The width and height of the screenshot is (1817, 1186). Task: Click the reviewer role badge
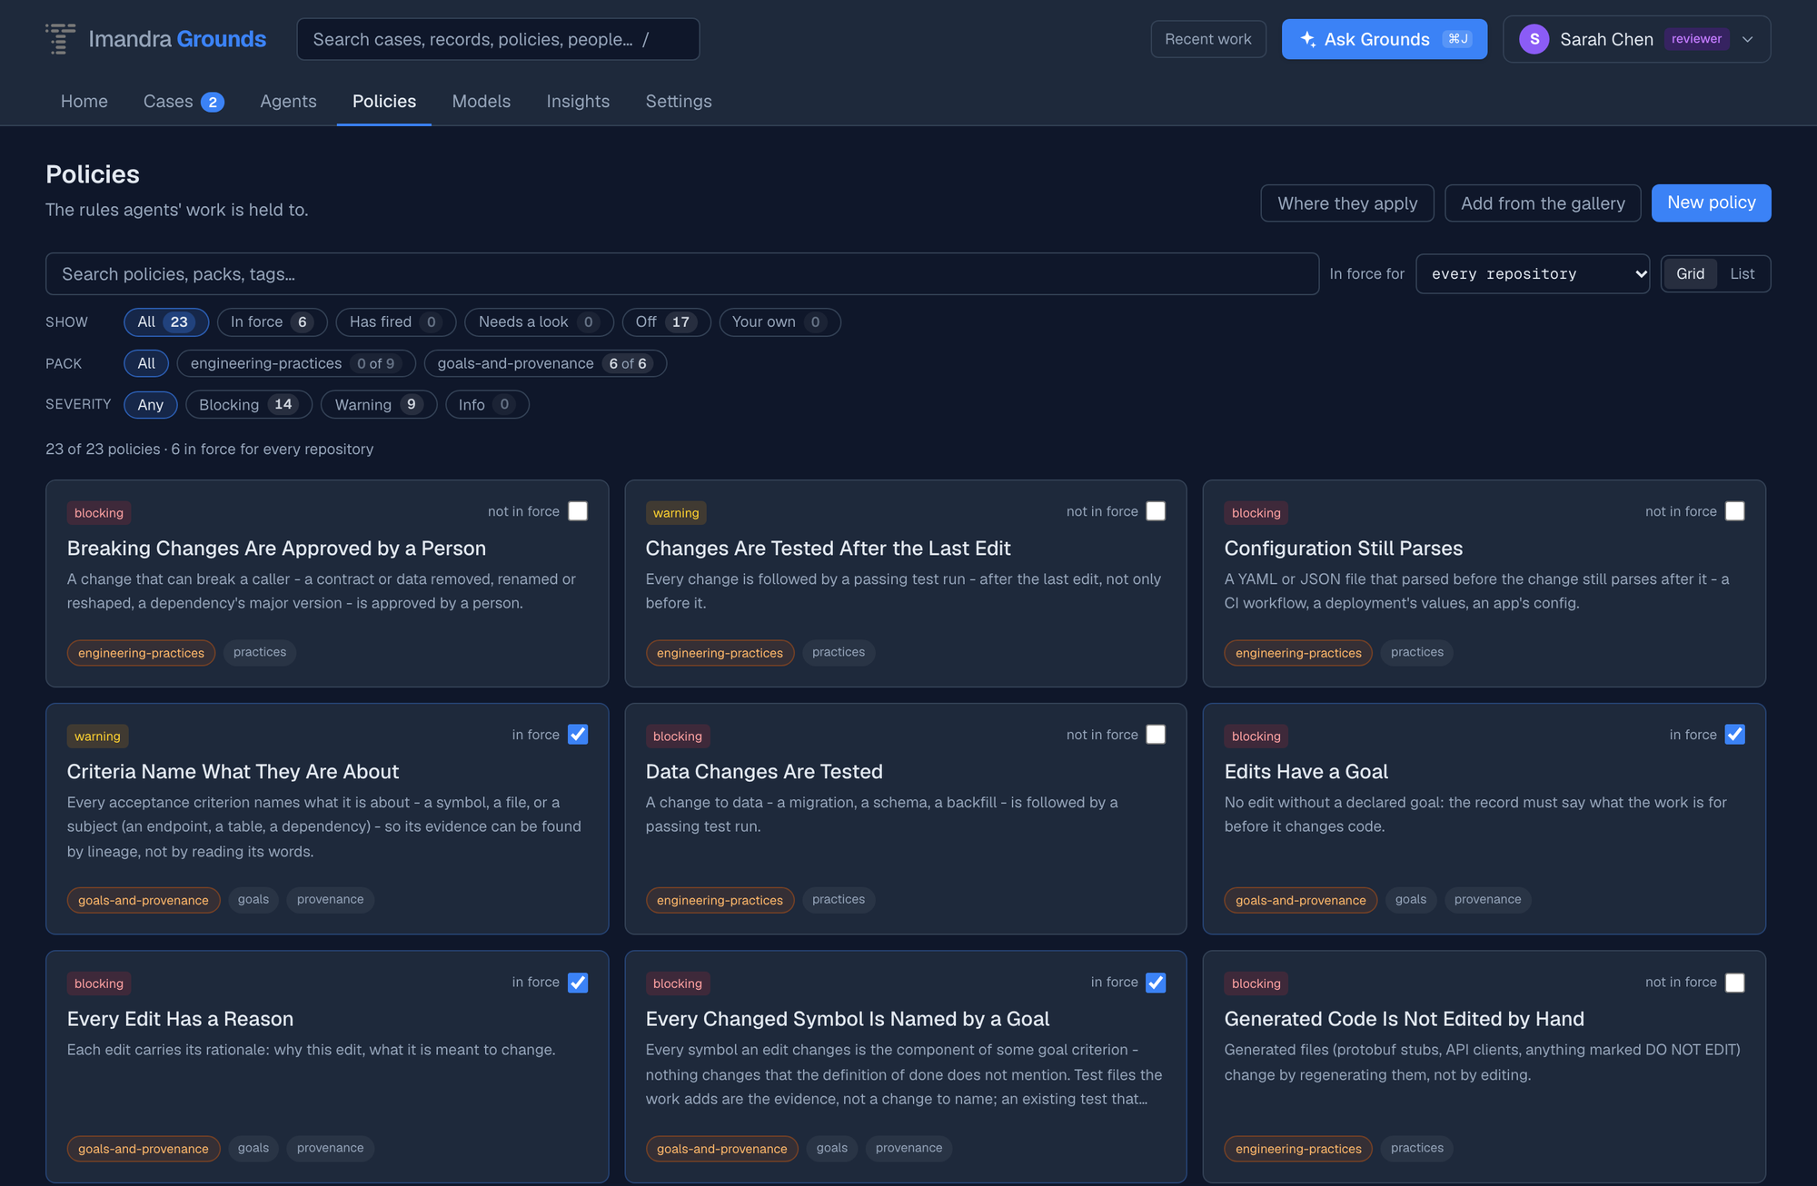tap(1696, 39)
